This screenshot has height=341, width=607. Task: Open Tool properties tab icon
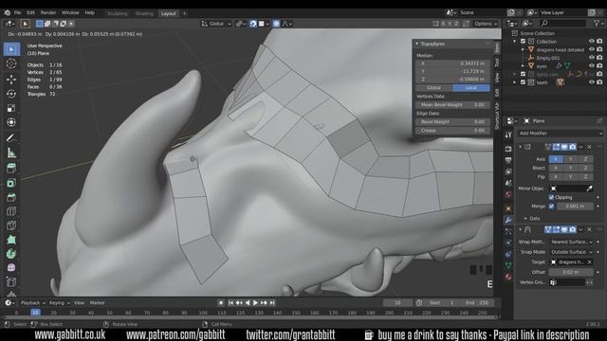[x=508, y=135]
